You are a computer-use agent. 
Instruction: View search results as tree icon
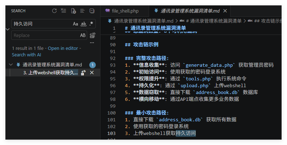tap(82, 11)
